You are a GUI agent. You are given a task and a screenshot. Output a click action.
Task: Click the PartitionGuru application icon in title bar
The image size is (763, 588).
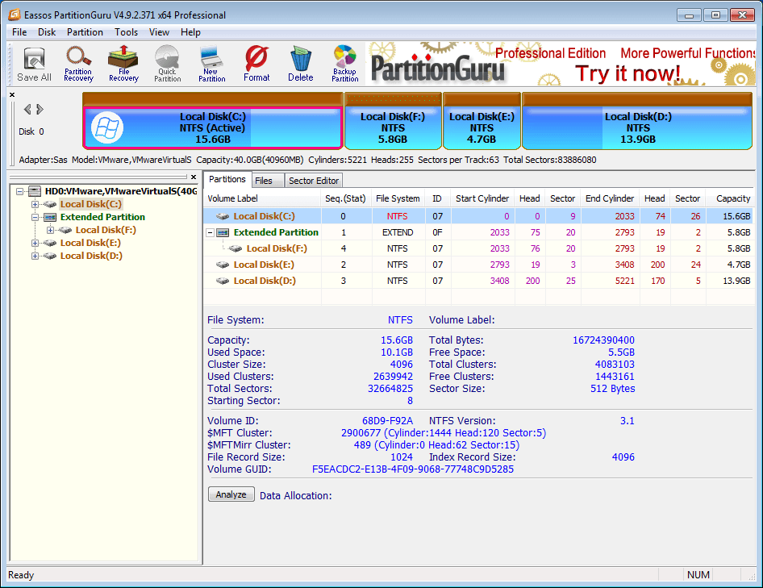[14, 15]
